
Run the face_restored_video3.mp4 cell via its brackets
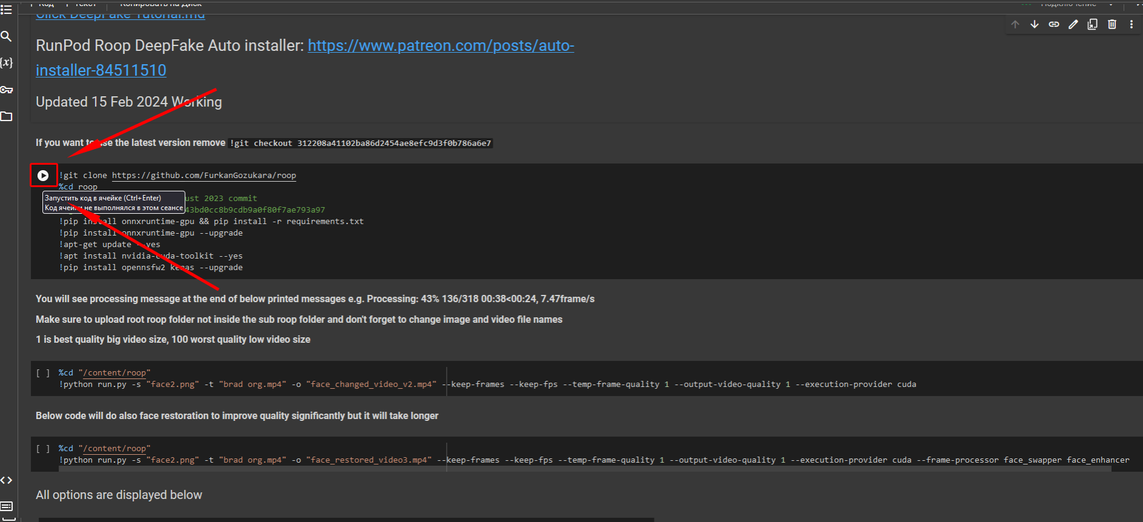[42, 449]
